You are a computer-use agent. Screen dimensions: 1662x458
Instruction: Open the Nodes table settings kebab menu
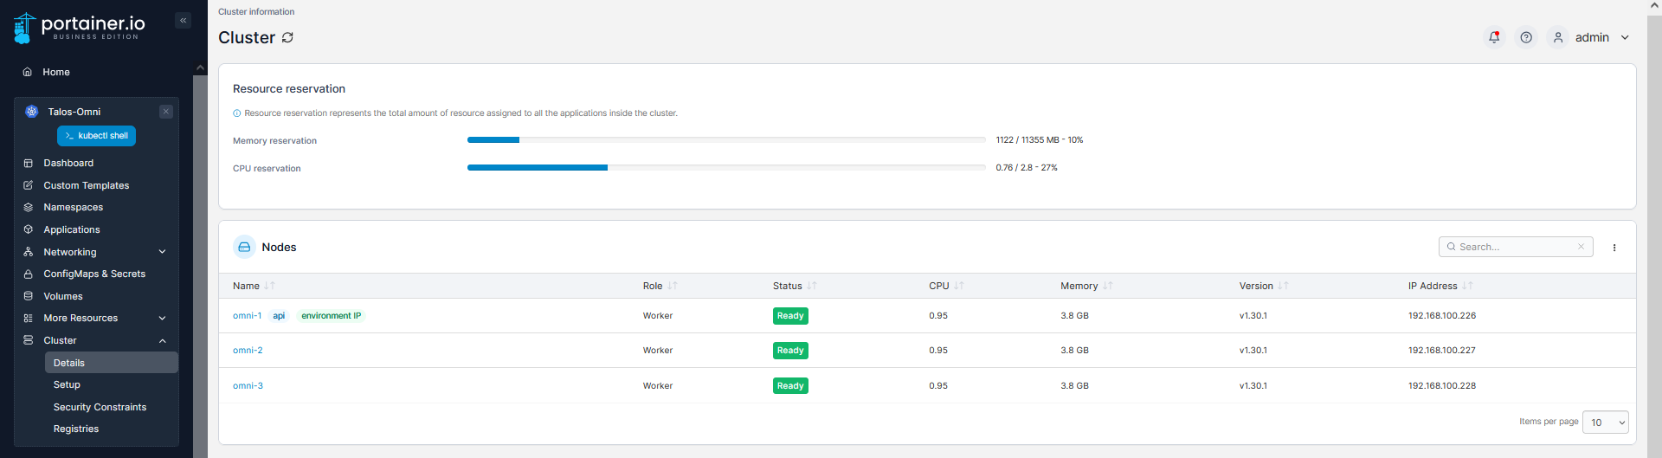(1614, 248)
